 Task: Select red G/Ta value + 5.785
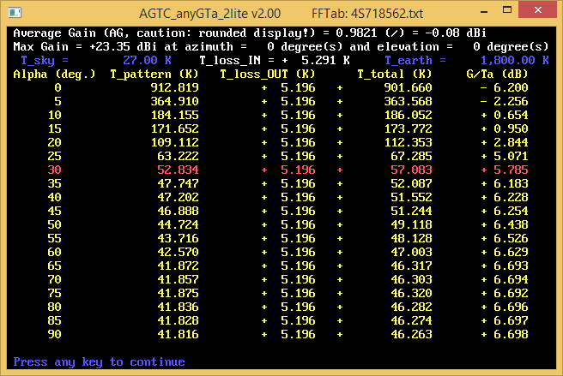(504, 170)
